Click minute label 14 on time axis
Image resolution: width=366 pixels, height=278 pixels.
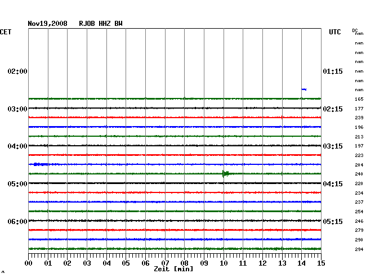[301, 263]
